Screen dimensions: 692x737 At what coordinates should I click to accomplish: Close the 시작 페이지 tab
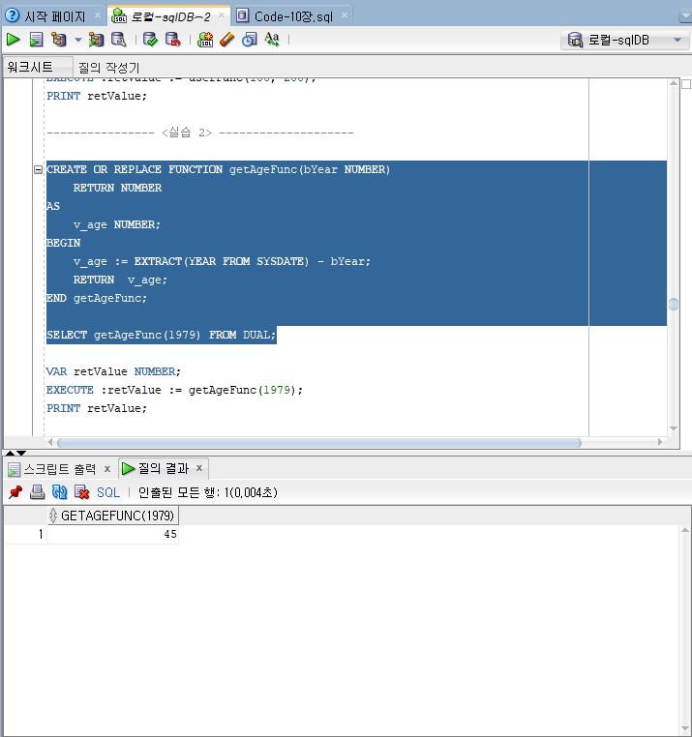pyautogui.click(x=98, y=15)
